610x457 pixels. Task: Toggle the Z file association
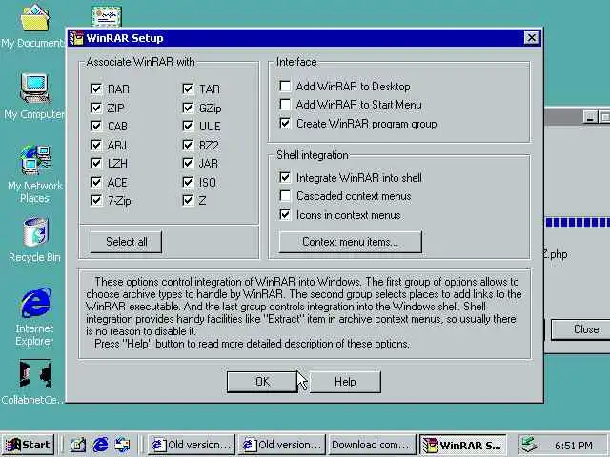point(188,200)
